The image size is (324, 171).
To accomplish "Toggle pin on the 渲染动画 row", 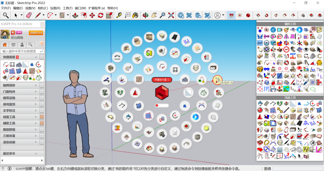I will point(42,142).
